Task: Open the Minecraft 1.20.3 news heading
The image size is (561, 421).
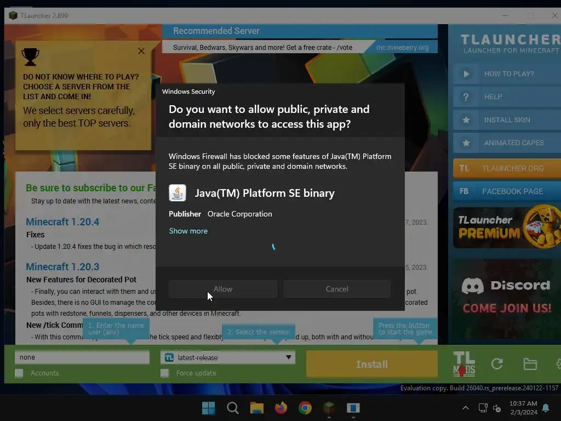Action: click(x=62, y=267)
